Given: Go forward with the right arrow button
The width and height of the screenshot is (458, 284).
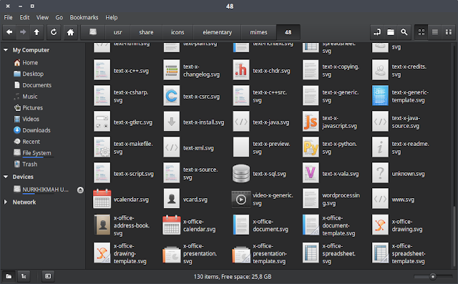Looking at the screenshot, I should [x=23, y=32].
